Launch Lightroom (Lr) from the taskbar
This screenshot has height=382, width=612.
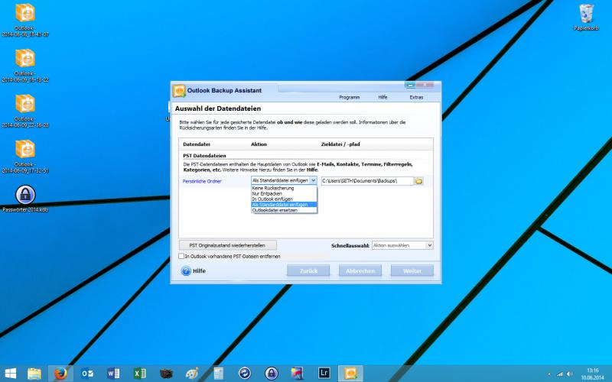(x=324, y=374)
